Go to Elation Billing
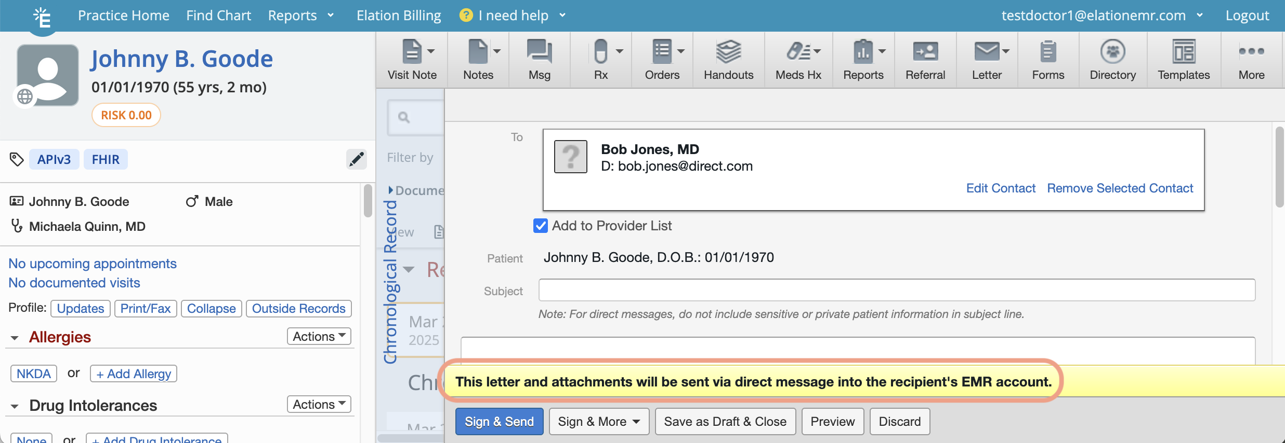The width and height of the screenshot is (1285, 443). (399, 16)
